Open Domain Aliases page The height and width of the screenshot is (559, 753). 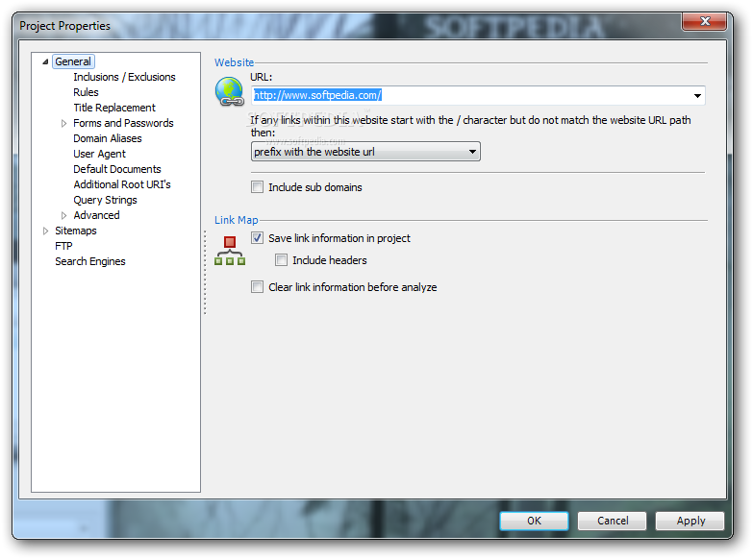tap(108, 138)
